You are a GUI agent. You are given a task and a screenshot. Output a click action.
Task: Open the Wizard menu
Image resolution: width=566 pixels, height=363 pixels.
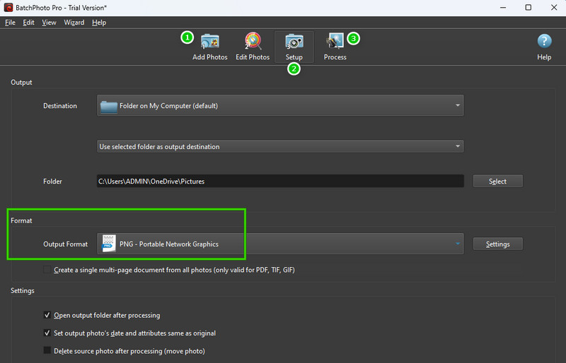74,23
